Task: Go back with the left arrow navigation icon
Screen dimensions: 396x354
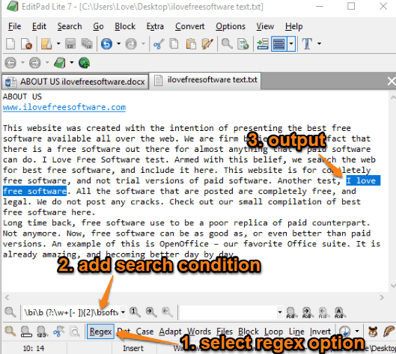Action: tap(10, 63)
